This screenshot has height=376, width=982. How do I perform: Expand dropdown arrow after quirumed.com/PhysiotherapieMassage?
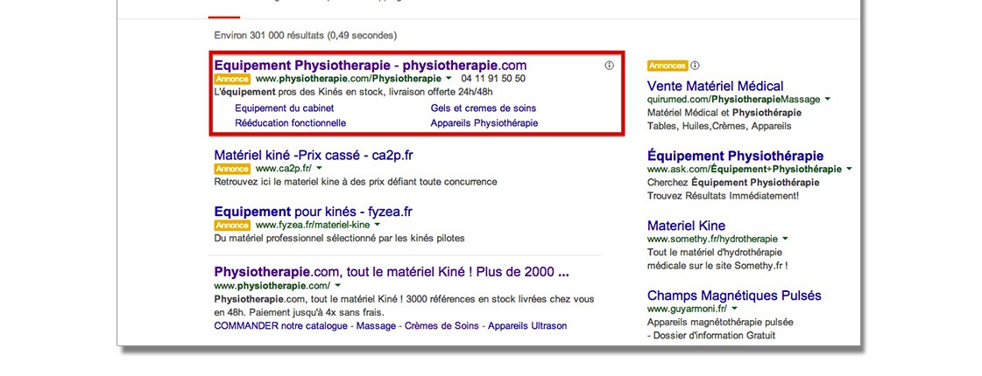point(828,100)
